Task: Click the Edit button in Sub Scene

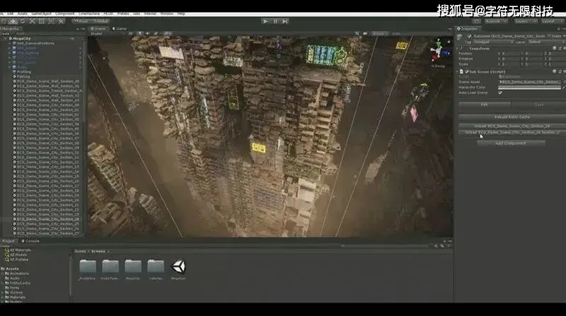Action: point(485,105)
